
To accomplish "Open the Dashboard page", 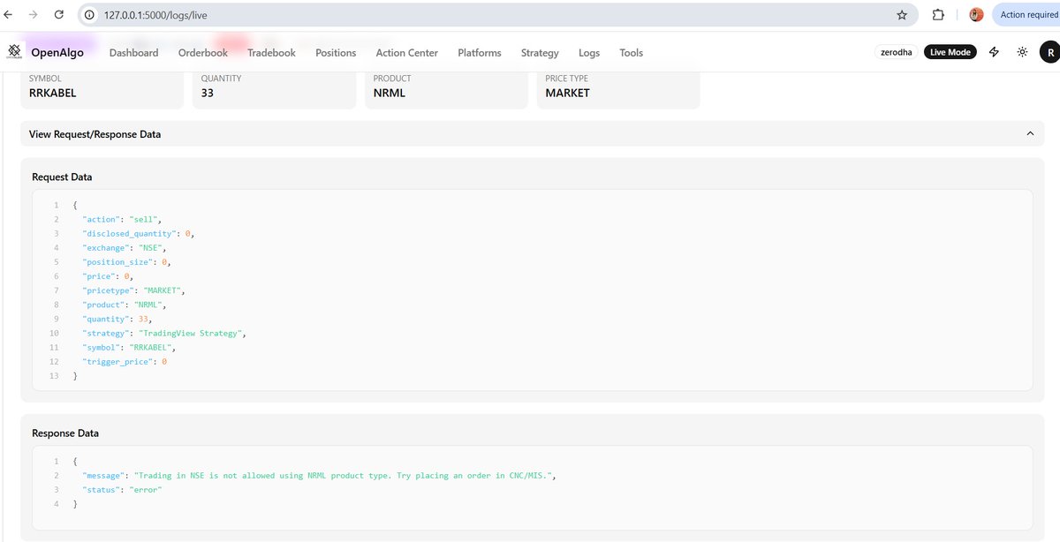I will pos(133,53).
